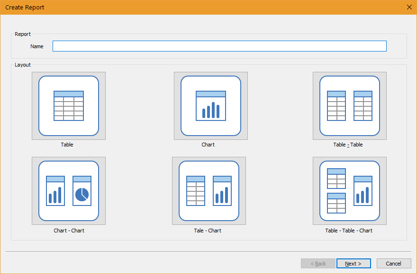Click the disabled Back button
Viewport: 417px width, 274px height.
[x=317, y=263]
